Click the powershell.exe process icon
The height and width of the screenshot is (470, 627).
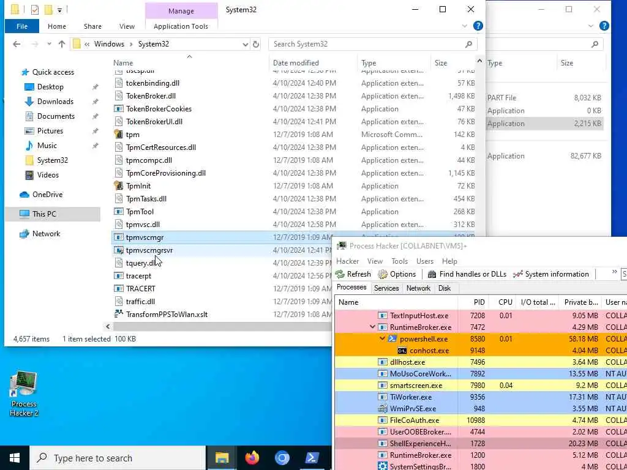click(392, 339)
